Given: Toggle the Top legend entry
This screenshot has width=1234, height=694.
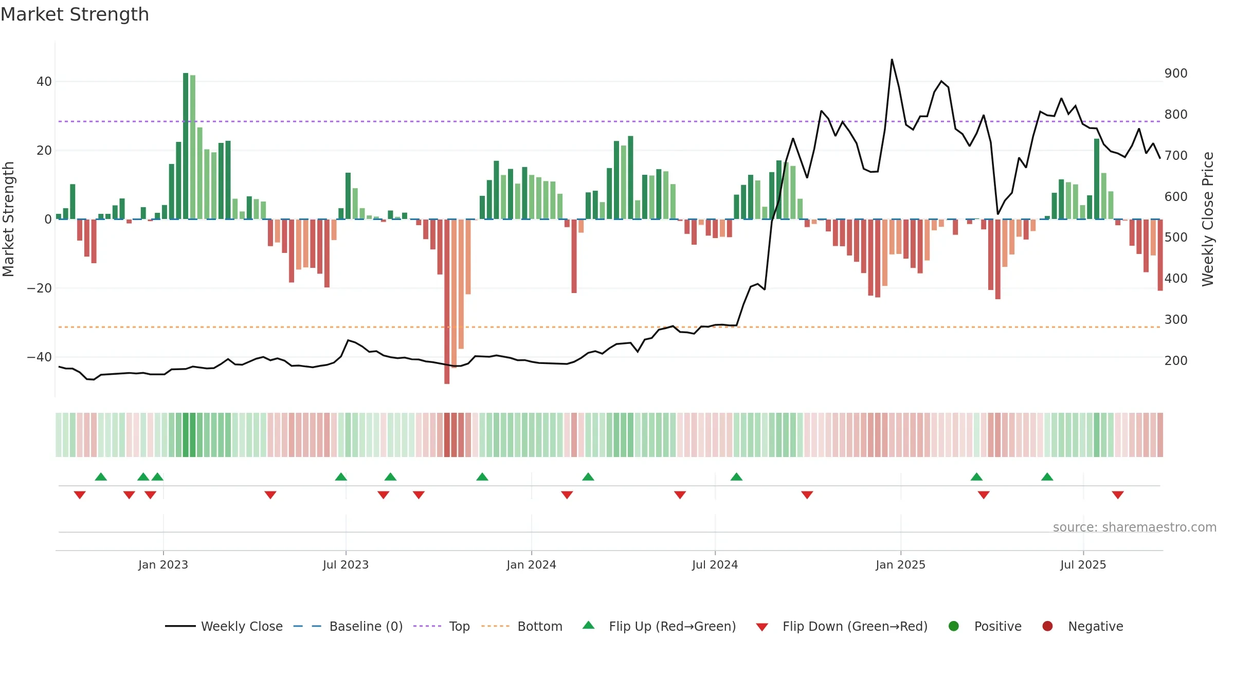Looking at the screenshot, I should click(442, 626).
